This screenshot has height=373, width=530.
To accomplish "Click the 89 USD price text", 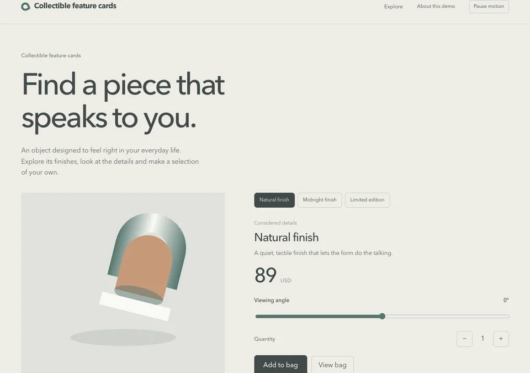I will click(273, 275).
